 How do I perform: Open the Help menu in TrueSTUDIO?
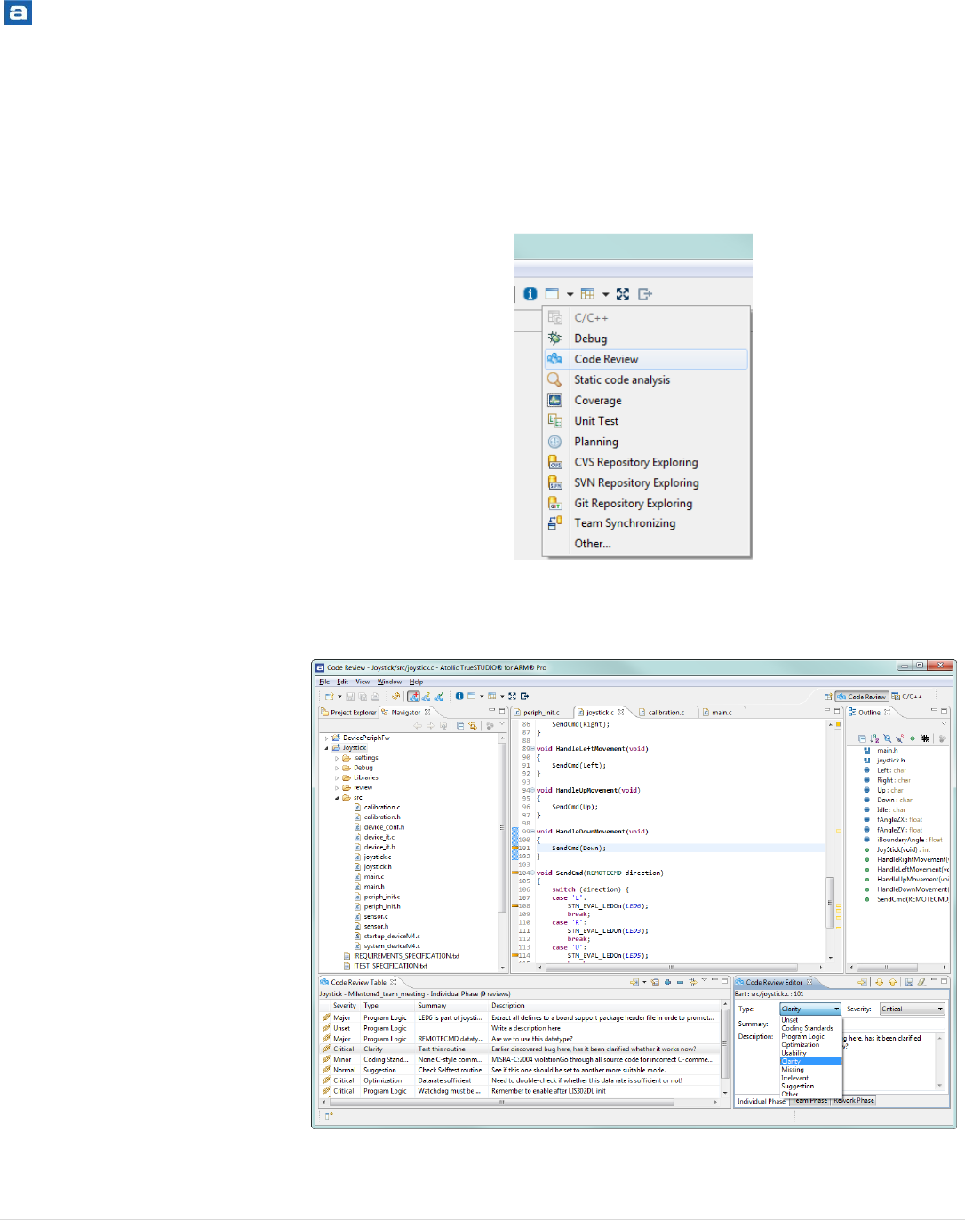pos(416,682)
